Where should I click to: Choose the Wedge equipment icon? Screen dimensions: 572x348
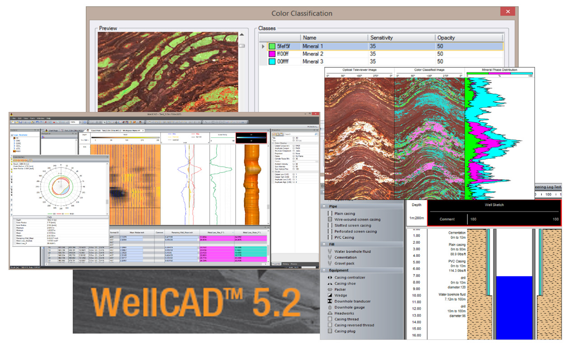point(329,295)
